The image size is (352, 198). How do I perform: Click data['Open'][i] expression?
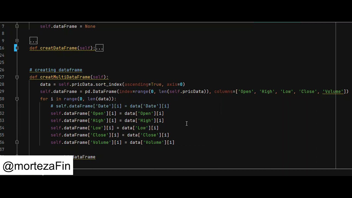coord(144,113)
